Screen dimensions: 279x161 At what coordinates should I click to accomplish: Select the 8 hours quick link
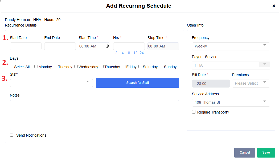129,53
